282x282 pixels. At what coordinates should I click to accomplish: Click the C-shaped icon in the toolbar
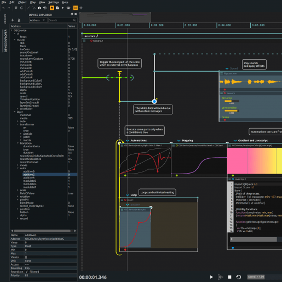click(21, 8)
